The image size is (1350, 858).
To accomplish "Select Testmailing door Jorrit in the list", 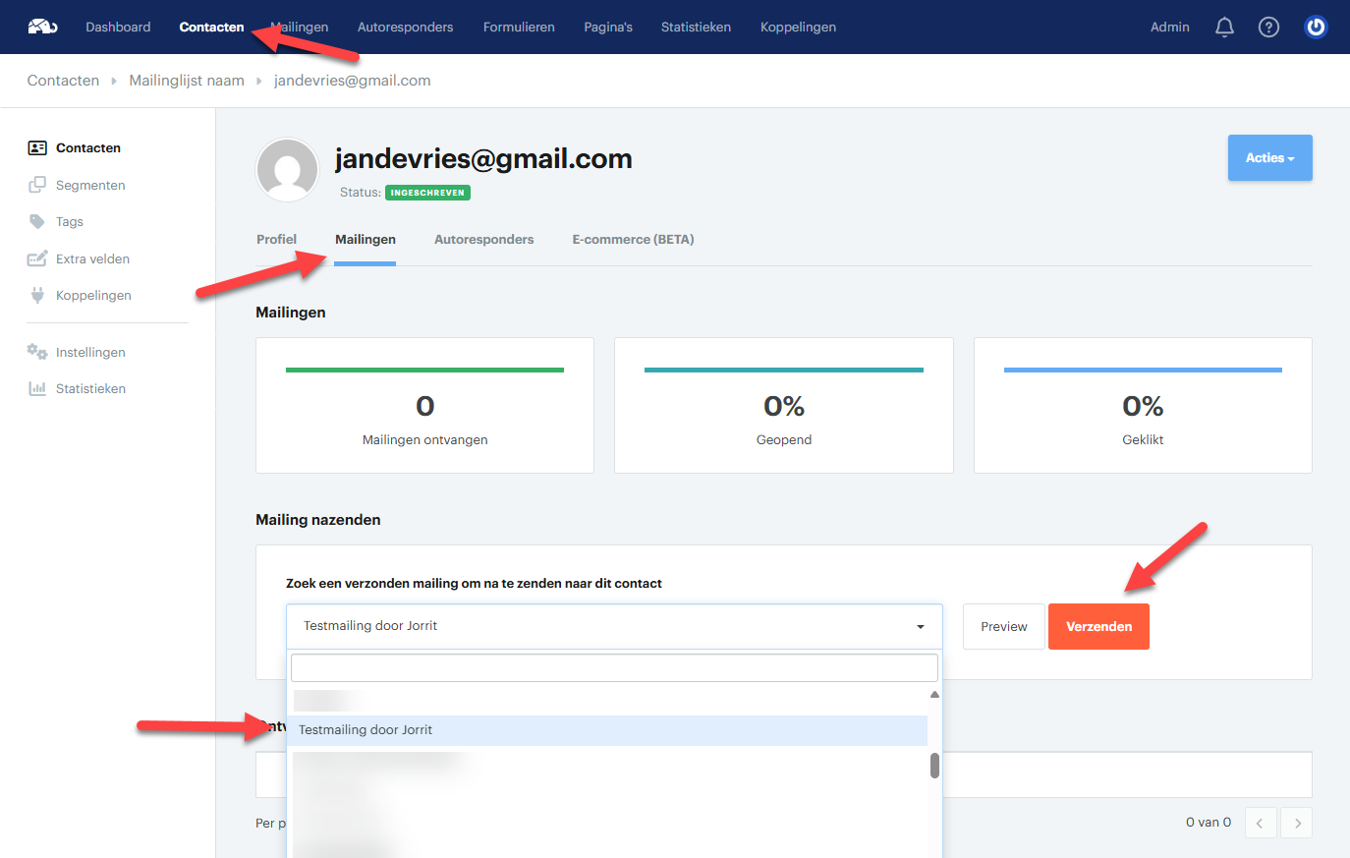I will (x=608, y=730).
